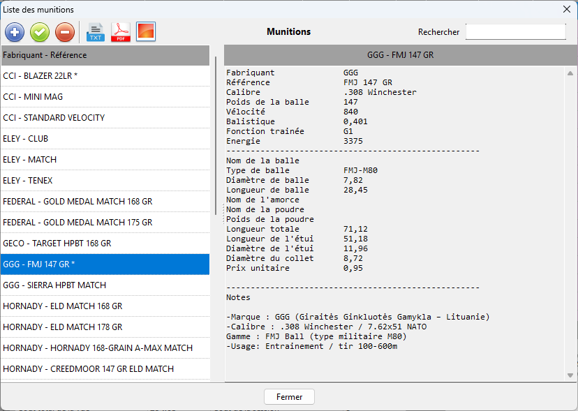Viewport: 578px width, 411px height.
Task: Click the -Usage: Entrainement note line
Action: coord(312,347)
